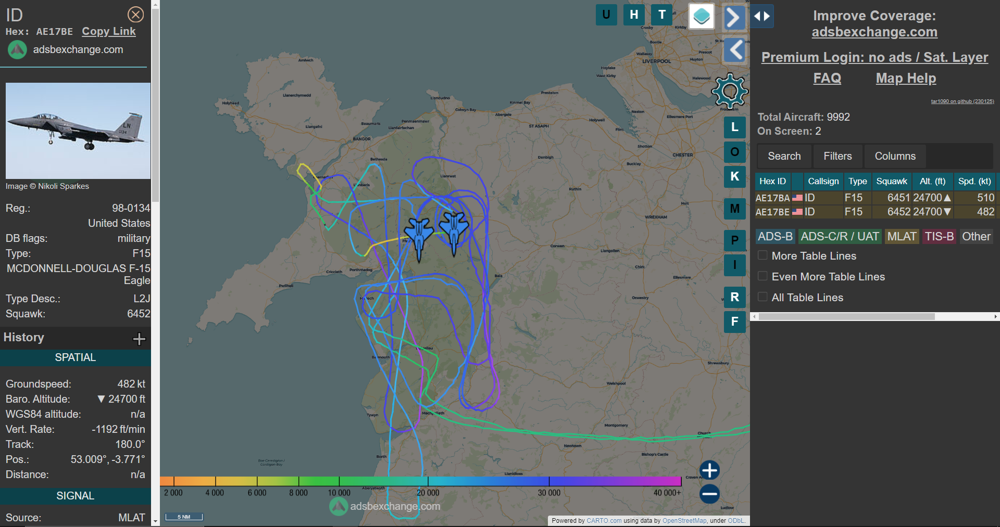Click the info panel vertical scrollbar thumb

[155, 106]
